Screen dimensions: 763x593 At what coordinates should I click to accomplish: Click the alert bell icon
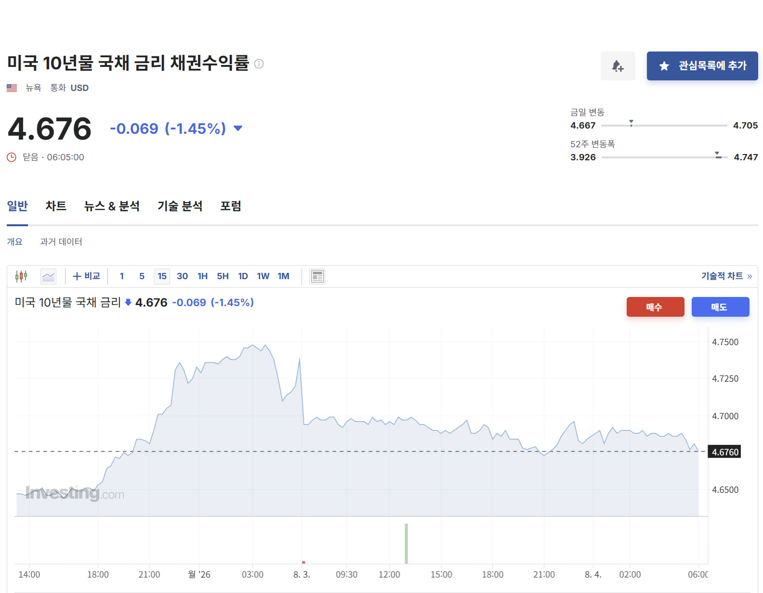tap(618, 66)
